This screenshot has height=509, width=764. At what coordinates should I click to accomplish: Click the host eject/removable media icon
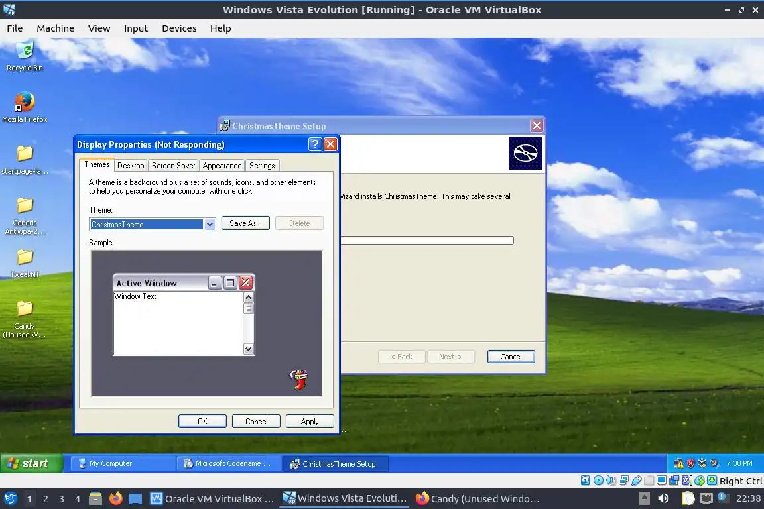click(x=644, y=499)
